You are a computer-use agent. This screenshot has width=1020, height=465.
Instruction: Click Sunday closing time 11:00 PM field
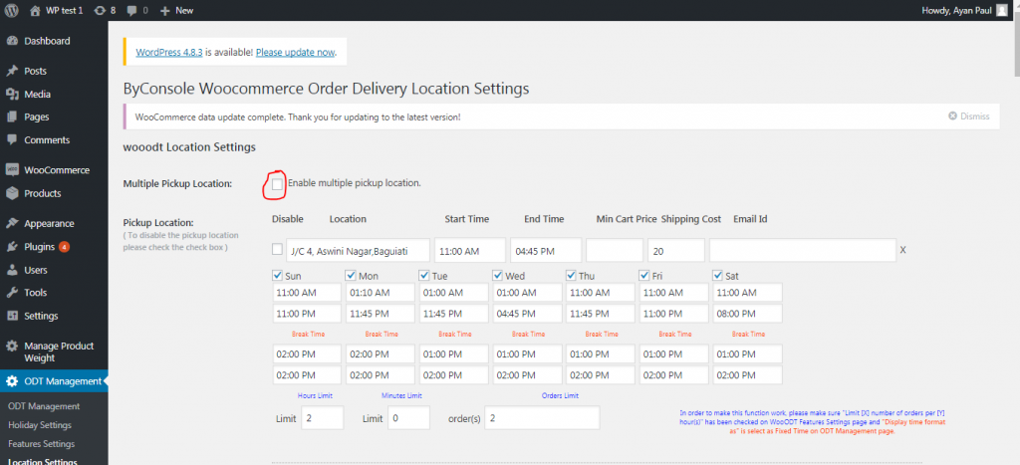click(x=307, y=314)
